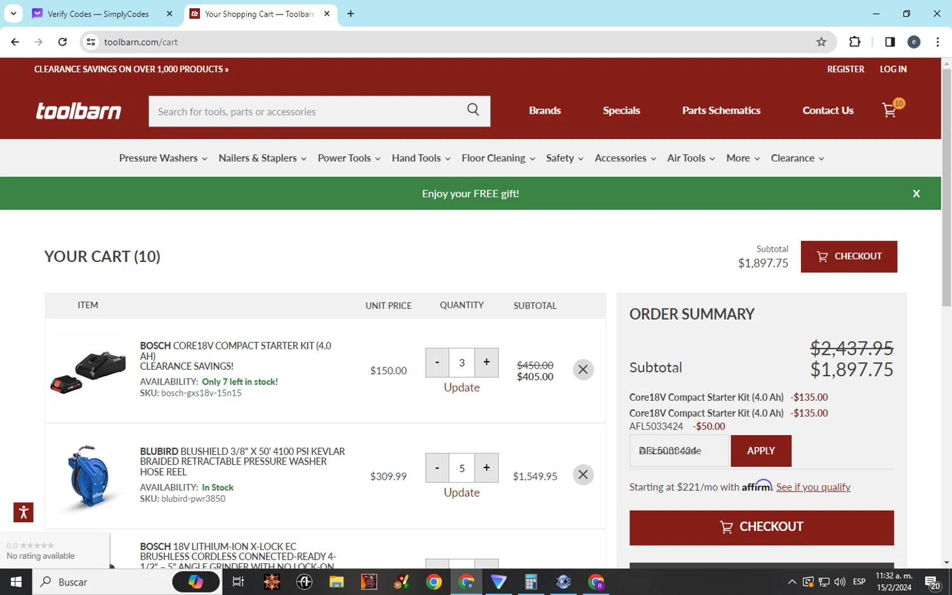Open File Explorer from the taskbar
The height and width of the screenshot is (595, 952).
click(x=336, y=582)
